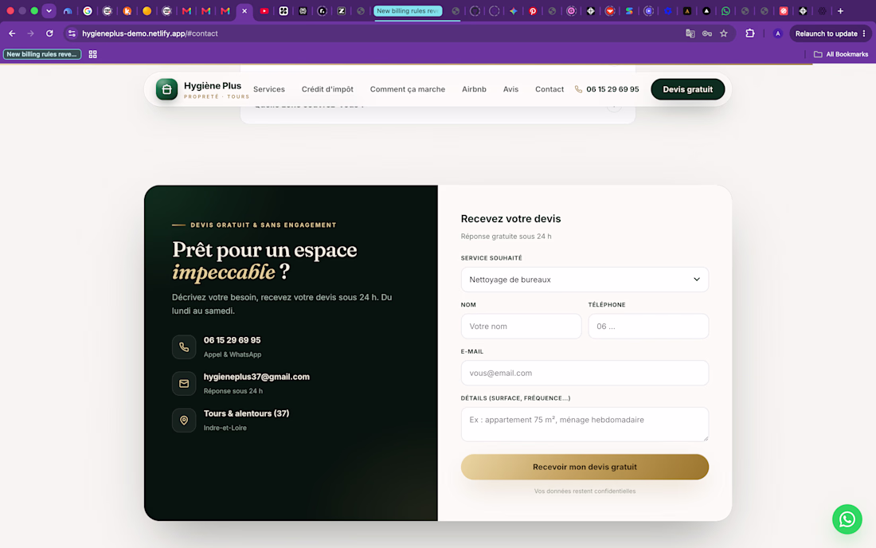876x548 pixels.
Task: Expand New billing rules tab group
Action: [x=408, y=10]
